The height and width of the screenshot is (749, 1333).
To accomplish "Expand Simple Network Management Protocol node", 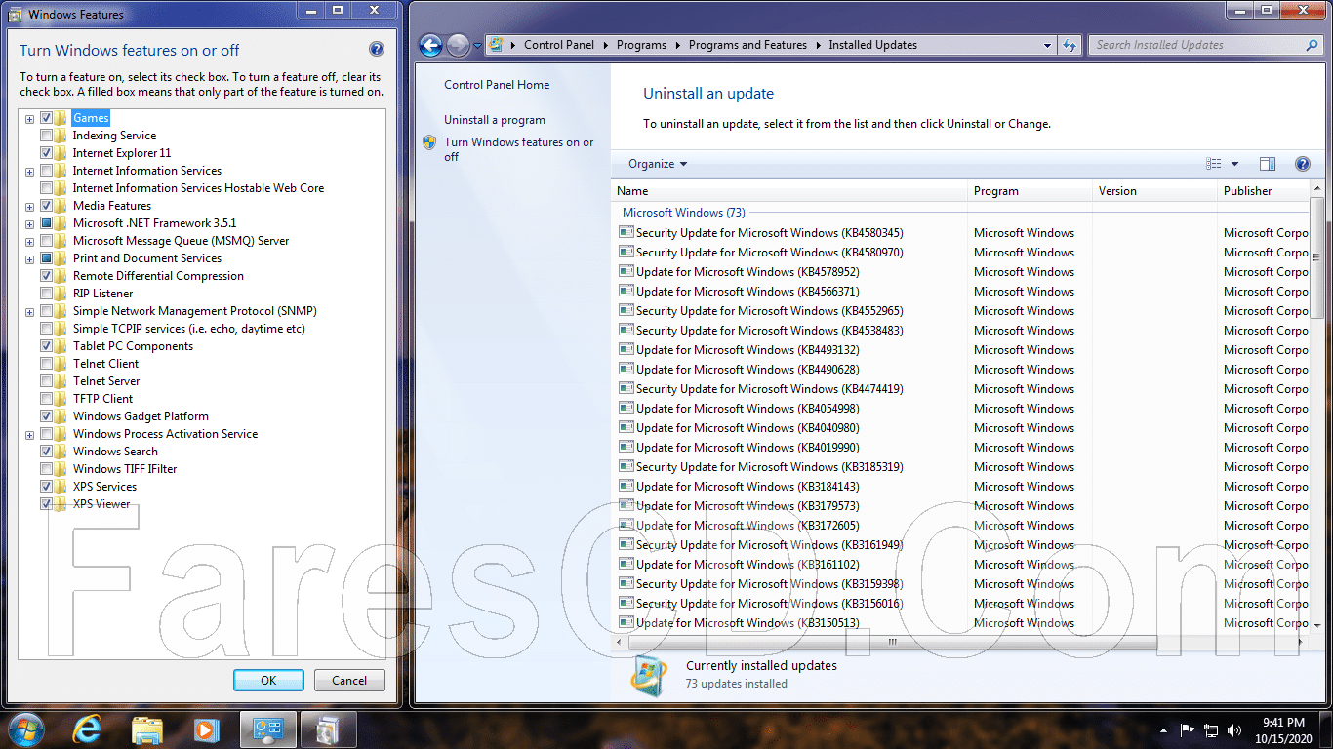I will (30, 311).
